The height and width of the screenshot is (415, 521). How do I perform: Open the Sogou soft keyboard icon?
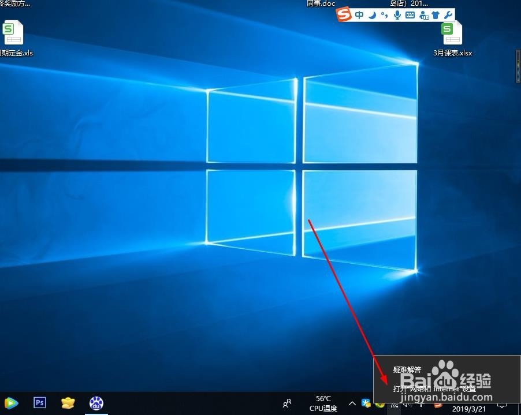coord(410,15)
